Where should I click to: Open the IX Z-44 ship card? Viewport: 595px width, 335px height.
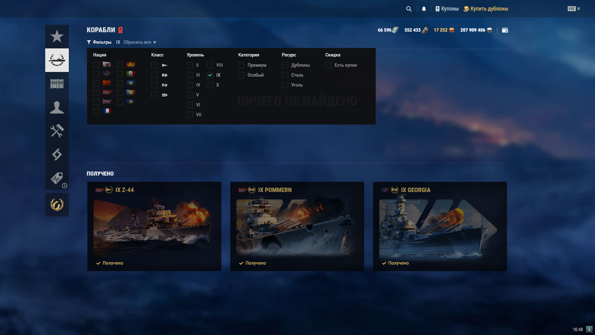pos(154,226)
